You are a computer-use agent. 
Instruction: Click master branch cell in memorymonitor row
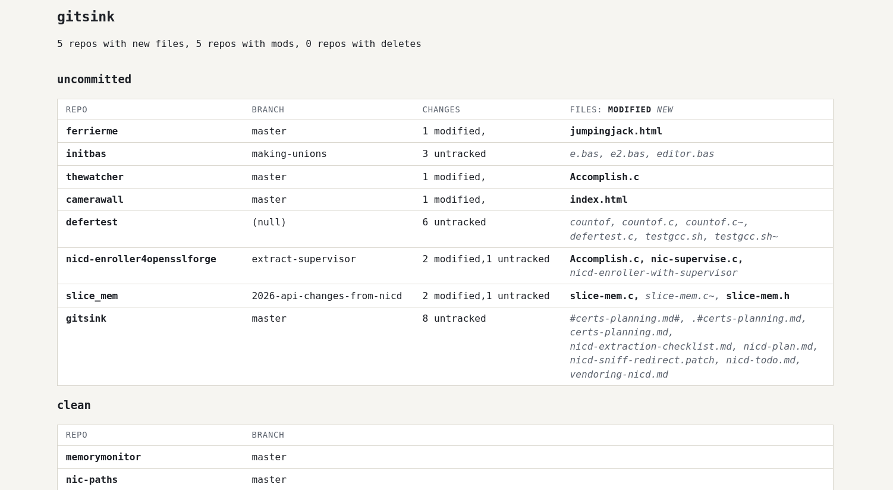pyautogui.click(x=269, y=457)
